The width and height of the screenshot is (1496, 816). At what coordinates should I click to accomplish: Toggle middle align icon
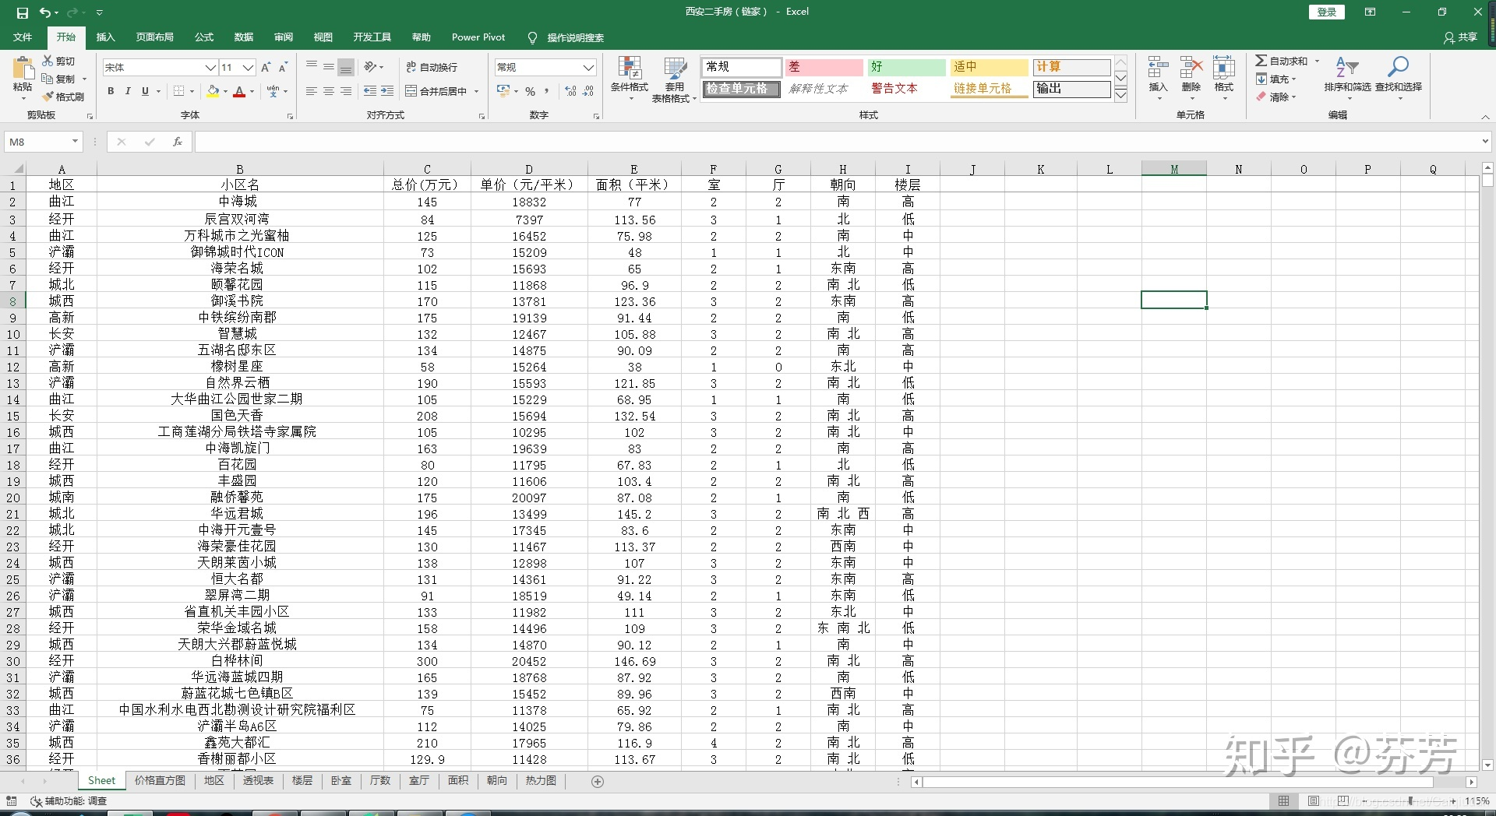pyautogui.click(x=329, y=67)
